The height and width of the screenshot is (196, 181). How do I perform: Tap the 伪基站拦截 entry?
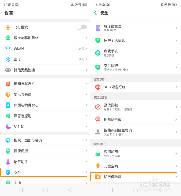135,119
